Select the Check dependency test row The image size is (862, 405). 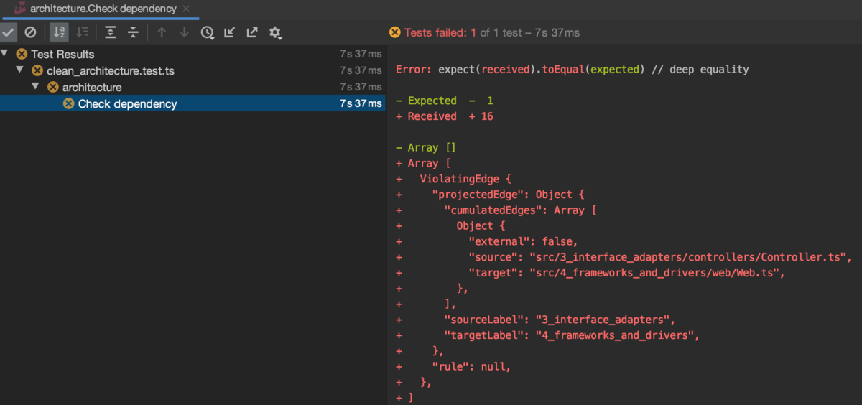pos(193,103)
